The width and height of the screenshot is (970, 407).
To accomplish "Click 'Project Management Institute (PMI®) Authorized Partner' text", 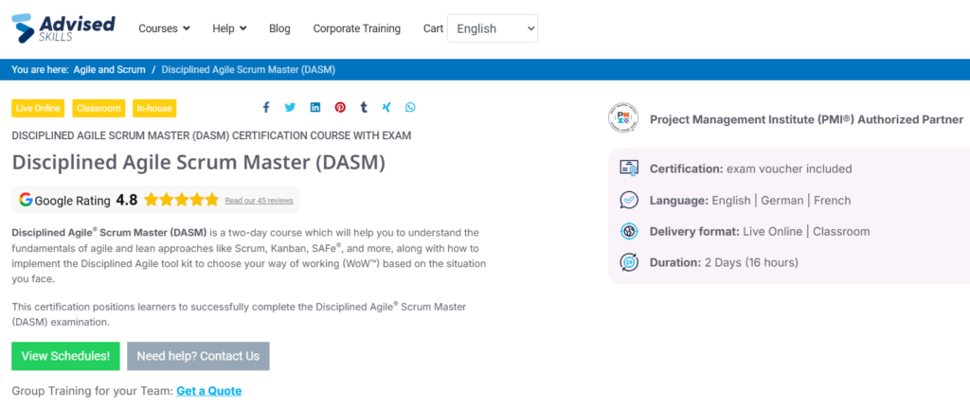I will [x=807, y=119].
